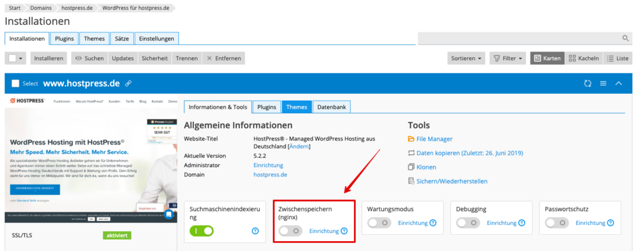Click the Installieren button
This screenshot has height=251, width=638.
pyautogui.click(x=49, y=58)
